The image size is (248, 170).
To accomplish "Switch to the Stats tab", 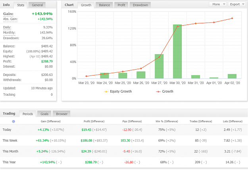I will [21, 5].
